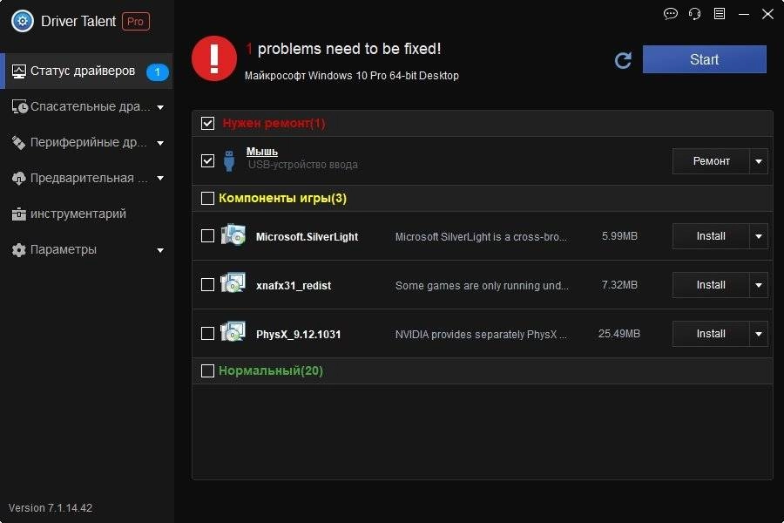Refresh the driver scan with reload icon
784x523 pixels.
623,60
